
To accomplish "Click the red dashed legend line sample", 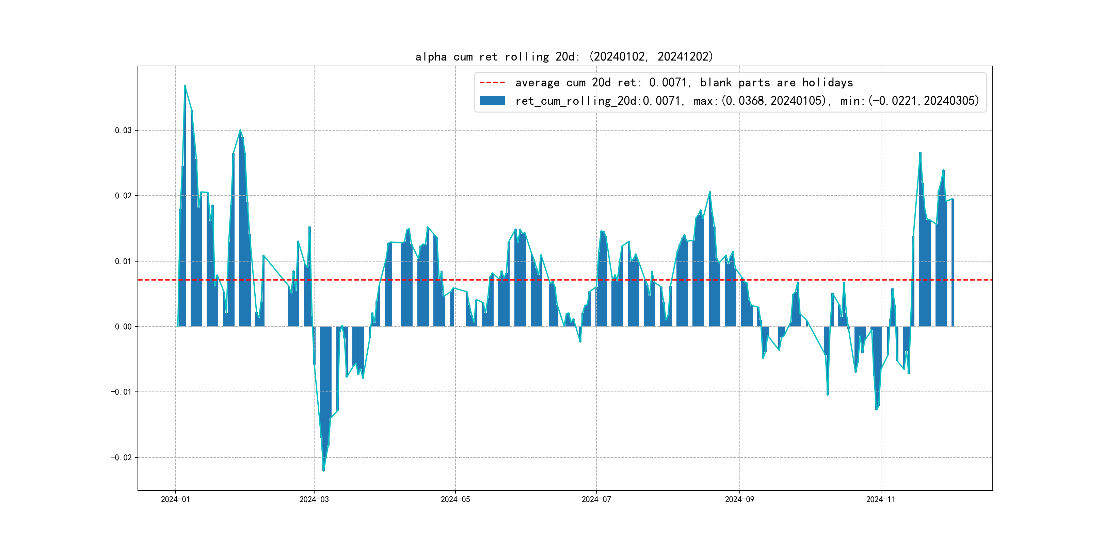I will point(492,82).
